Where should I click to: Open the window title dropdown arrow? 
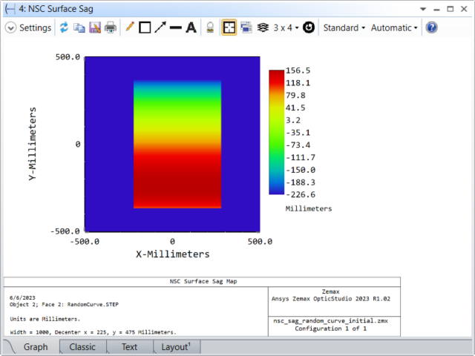click(x=423, y=9)
